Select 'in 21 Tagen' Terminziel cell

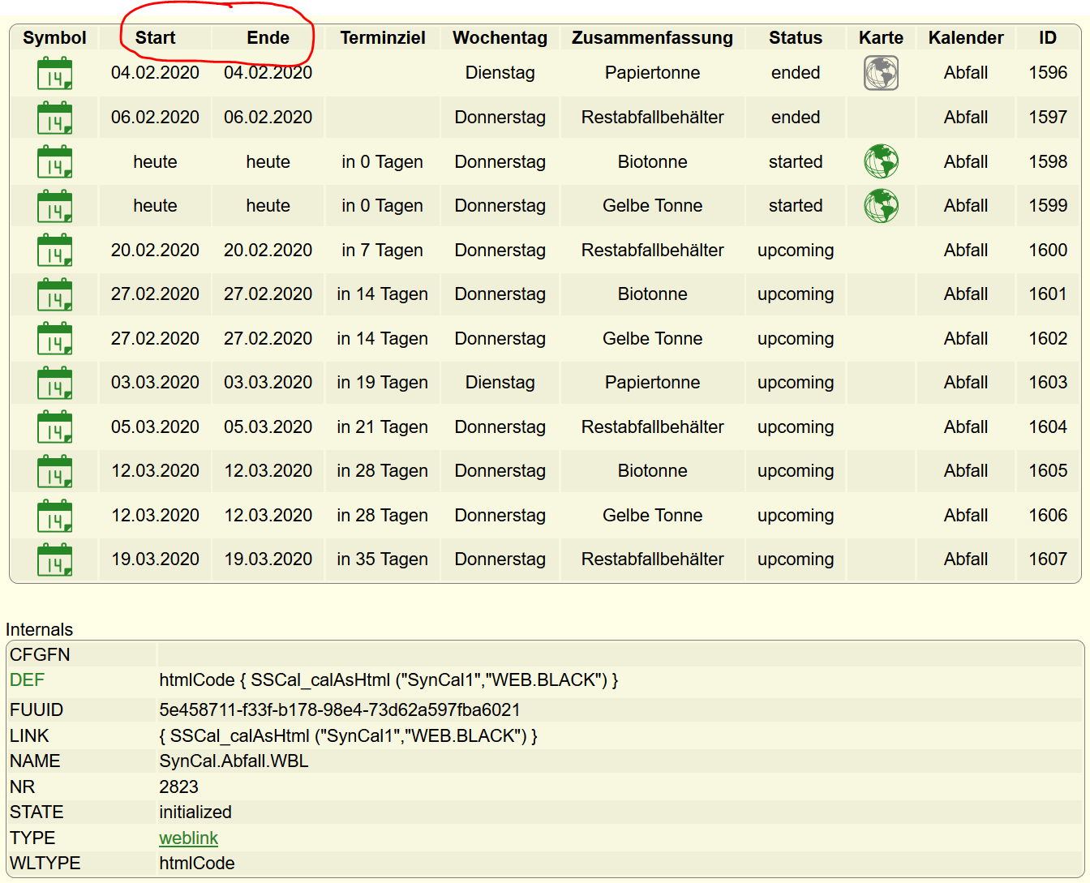383,426
